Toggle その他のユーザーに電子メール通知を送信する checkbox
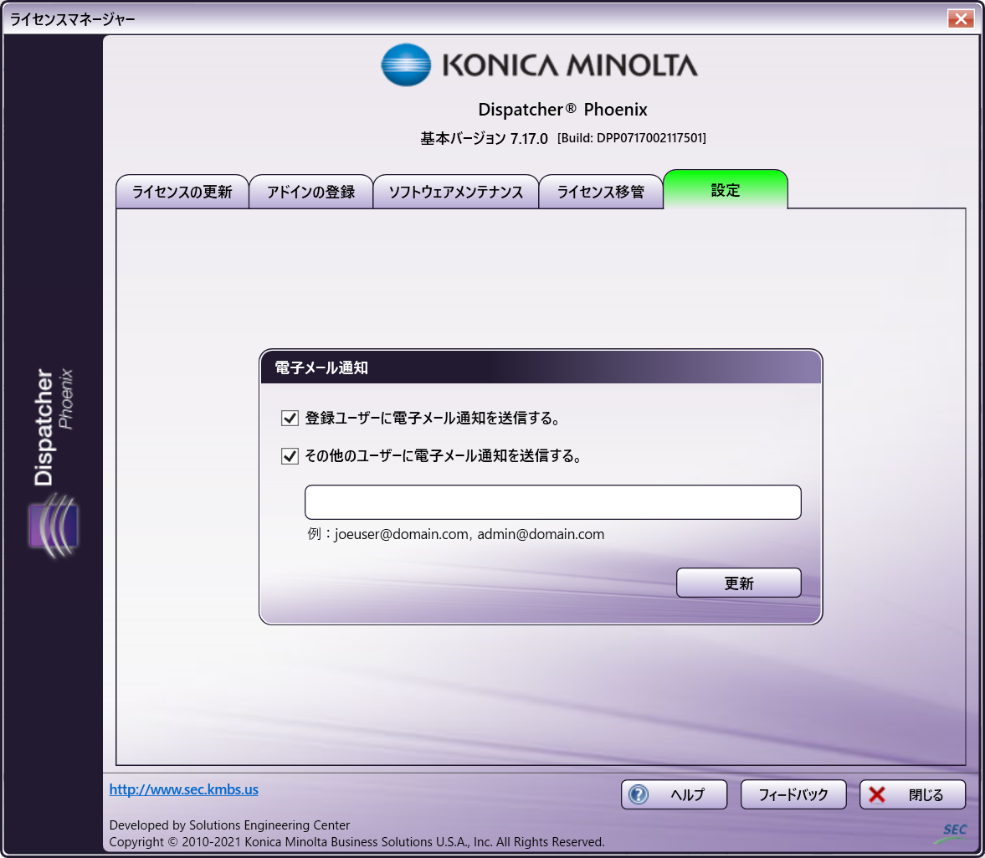The height and width of the screenshot is (858, 985). pyautogui.click(x=290, y=455)
